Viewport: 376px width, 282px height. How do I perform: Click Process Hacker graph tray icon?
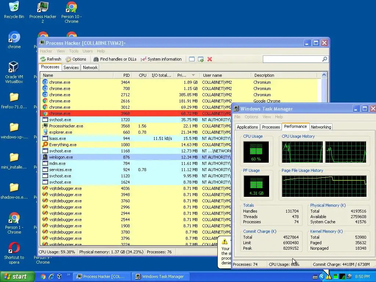tap(342, 277)
